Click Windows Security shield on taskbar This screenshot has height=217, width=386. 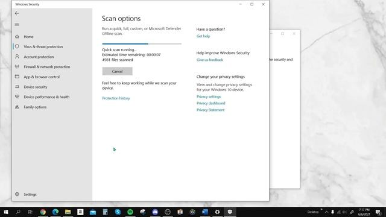click(230, 212)
